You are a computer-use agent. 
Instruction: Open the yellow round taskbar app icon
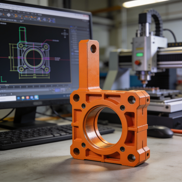(23, 98)
